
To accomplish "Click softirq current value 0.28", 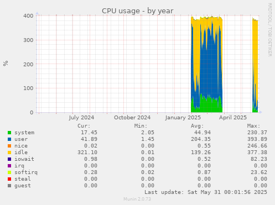I will point(91,172).
